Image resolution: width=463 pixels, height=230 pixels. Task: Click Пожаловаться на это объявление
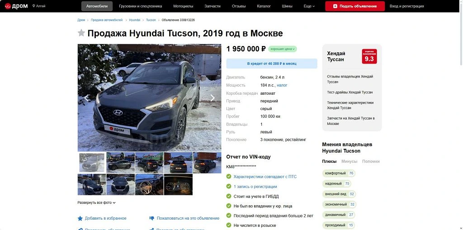pos(188,218)
